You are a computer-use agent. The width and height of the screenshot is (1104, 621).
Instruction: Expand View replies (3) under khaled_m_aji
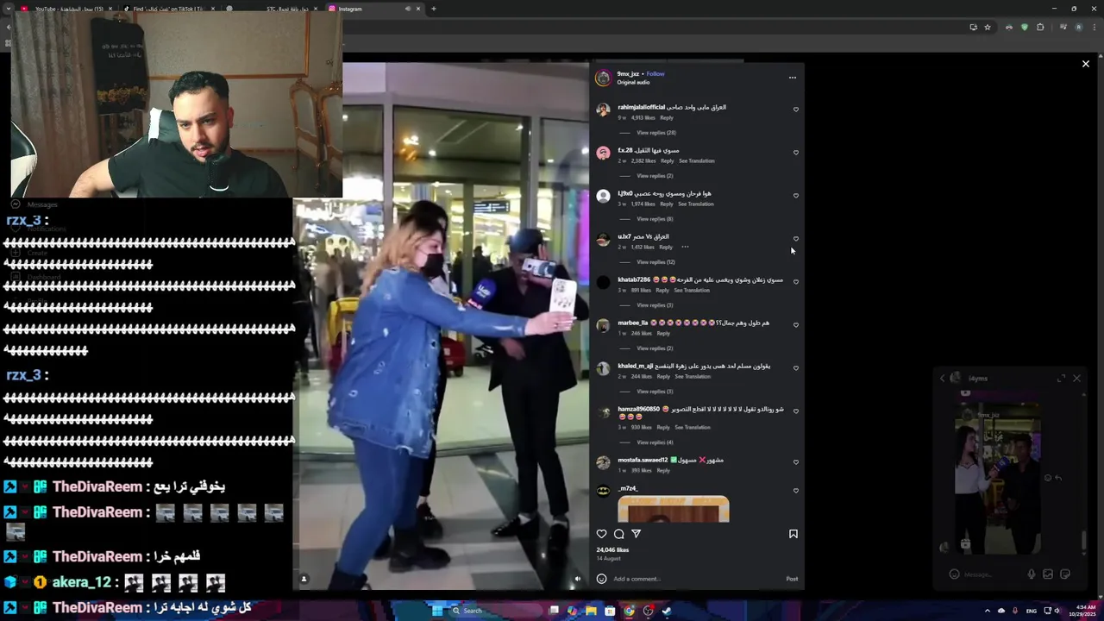tap(655, 392)
